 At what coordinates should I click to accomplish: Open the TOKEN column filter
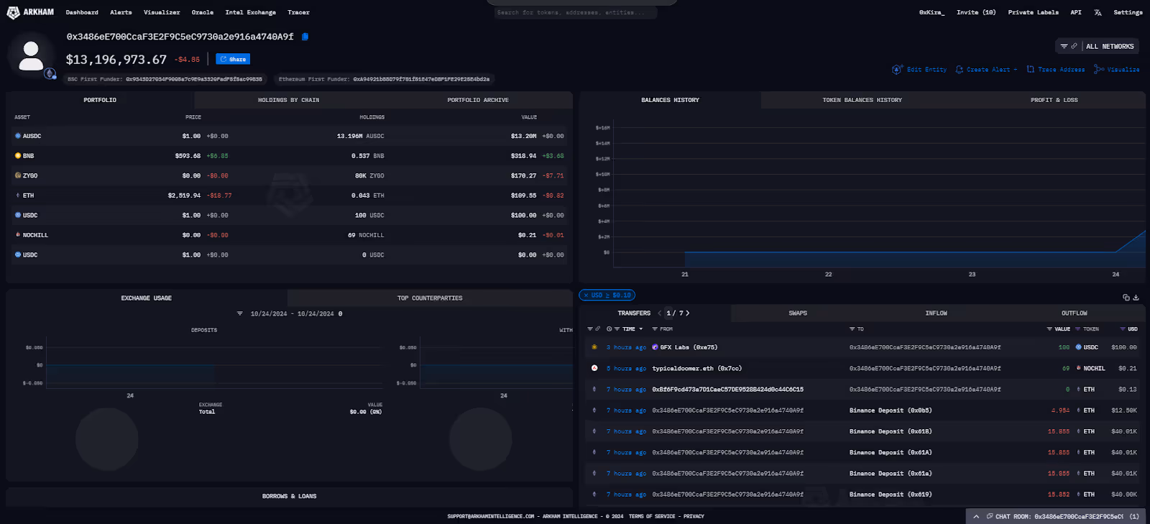(x=1078, y=329)
